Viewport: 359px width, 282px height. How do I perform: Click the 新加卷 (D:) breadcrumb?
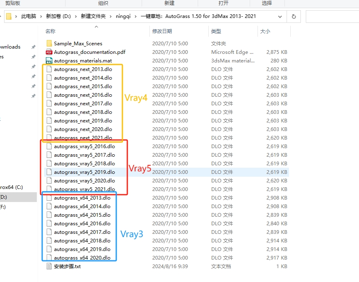(x=59, y=16)
